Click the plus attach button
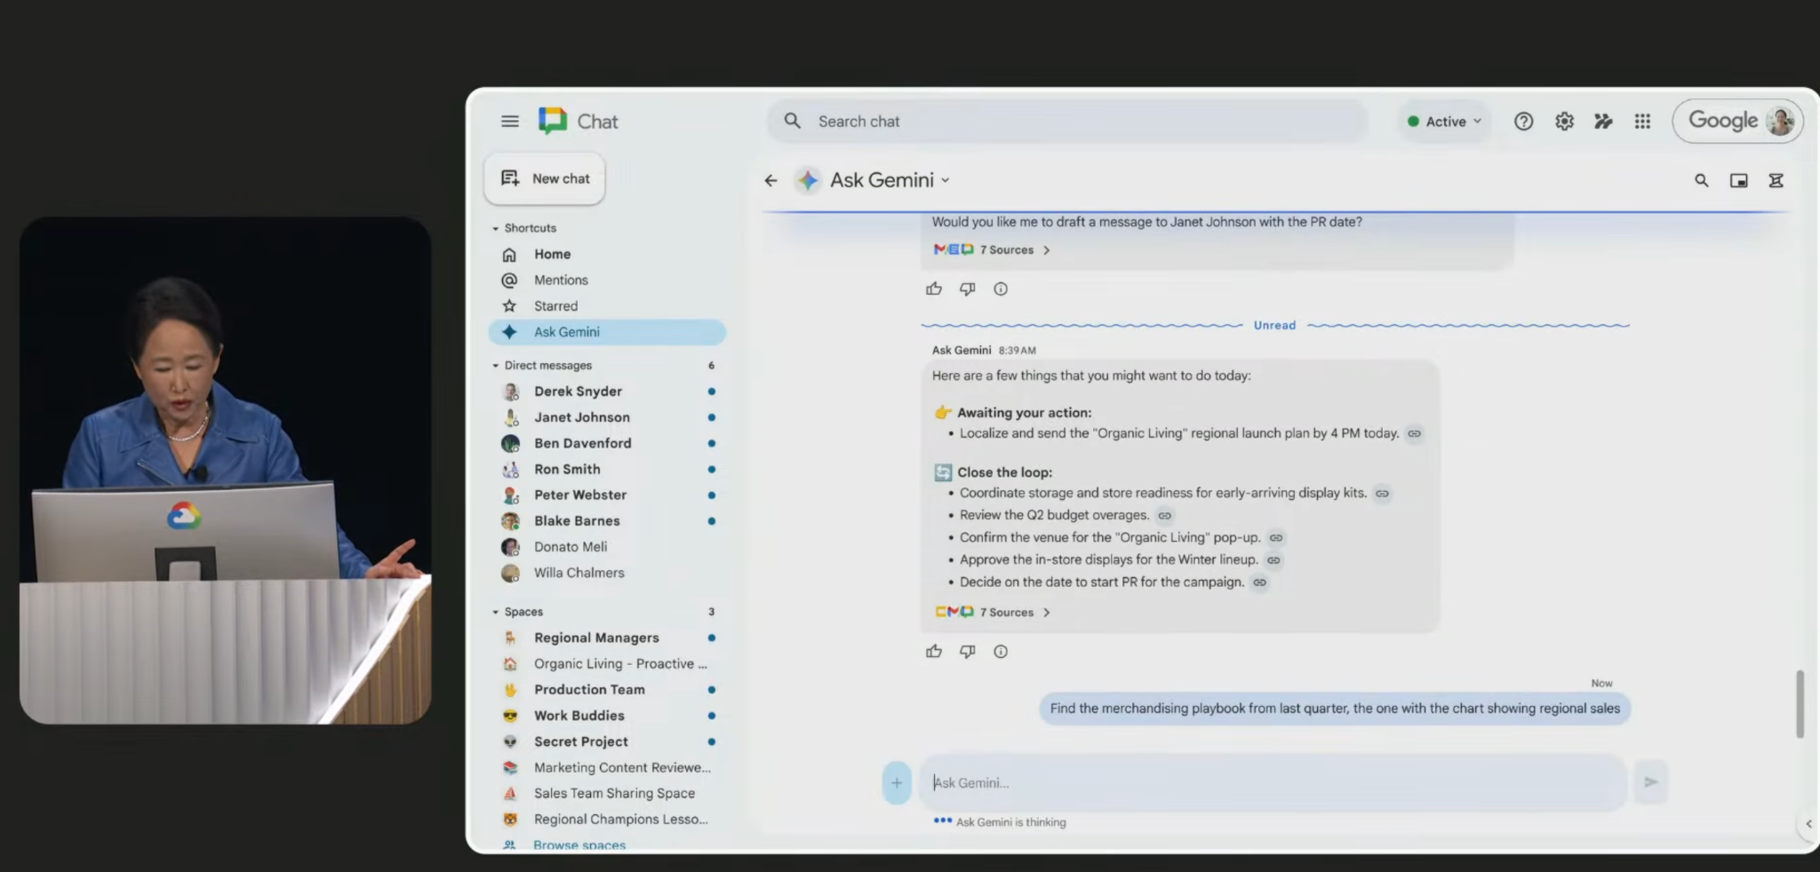Viewport: 1820px width, 872px height. [897, 783]
